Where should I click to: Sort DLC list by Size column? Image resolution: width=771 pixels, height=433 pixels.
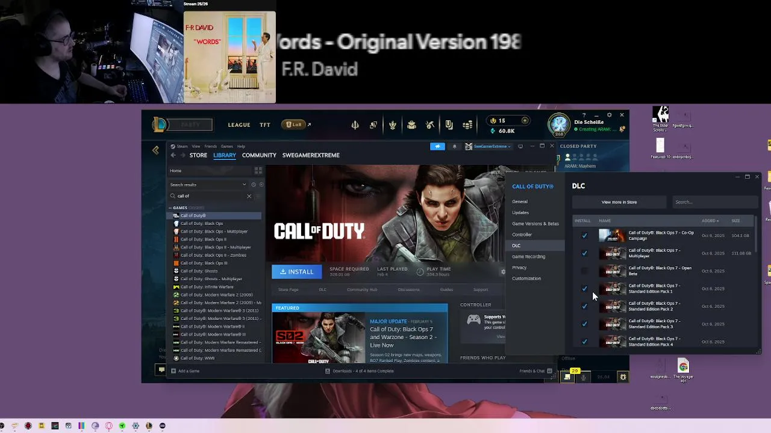pyautogui.click(x=735, y=221)
